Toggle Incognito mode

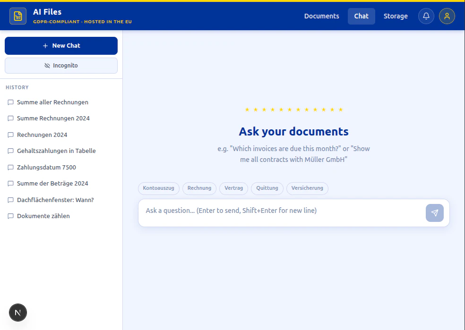(61, 66)
